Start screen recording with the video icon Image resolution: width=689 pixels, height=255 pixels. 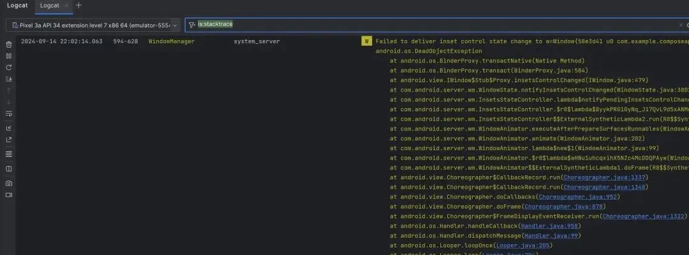coord(8,195)
